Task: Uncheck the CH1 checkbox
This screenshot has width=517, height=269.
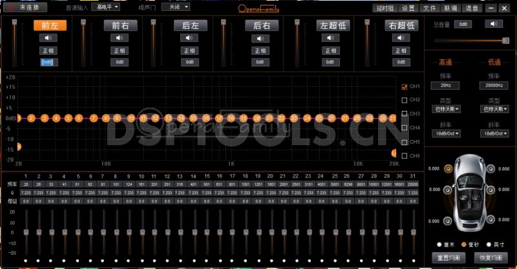Action: [405, 86]
